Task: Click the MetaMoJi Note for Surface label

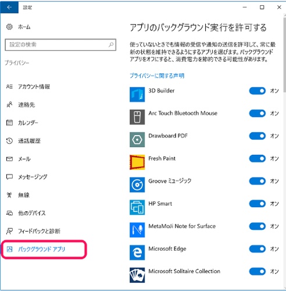Action: coord(182,226)
